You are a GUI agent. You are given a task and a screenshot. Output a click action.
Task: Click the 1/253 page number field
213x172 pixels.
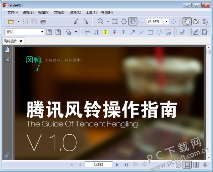coord(98,165)
